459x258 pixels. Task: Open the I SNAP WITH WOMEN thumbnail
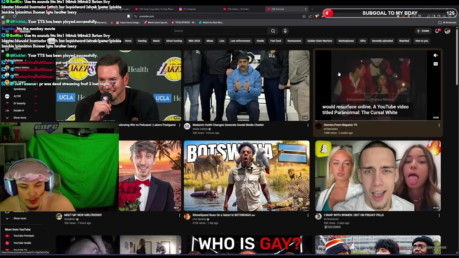378,176
